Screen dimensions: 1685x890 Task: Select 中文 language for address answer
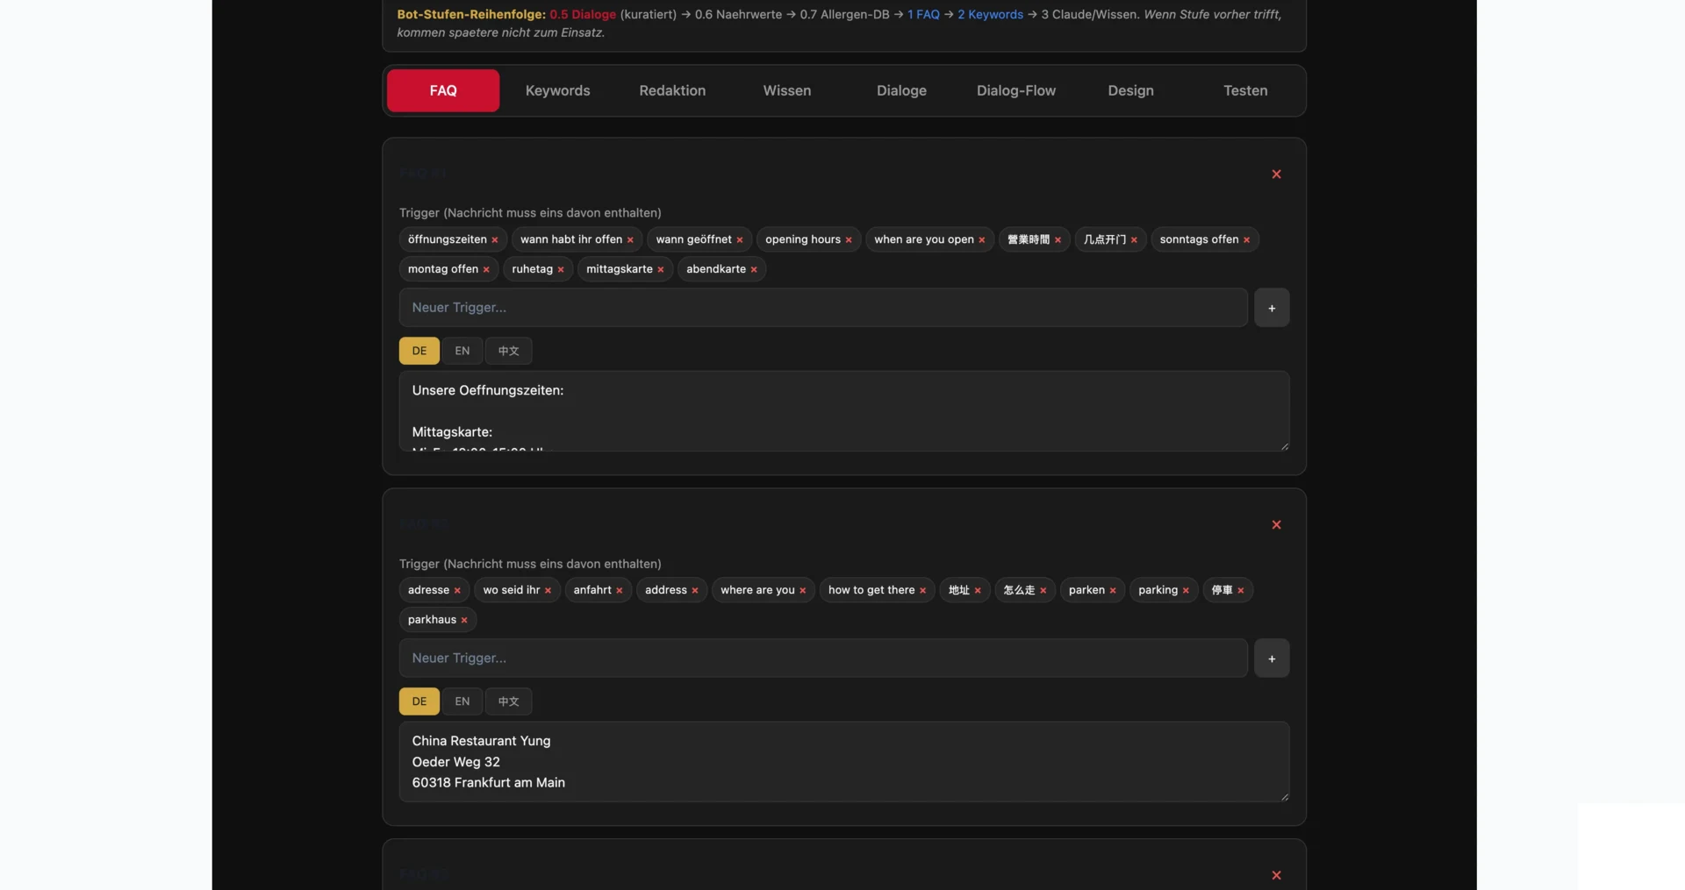509,701
